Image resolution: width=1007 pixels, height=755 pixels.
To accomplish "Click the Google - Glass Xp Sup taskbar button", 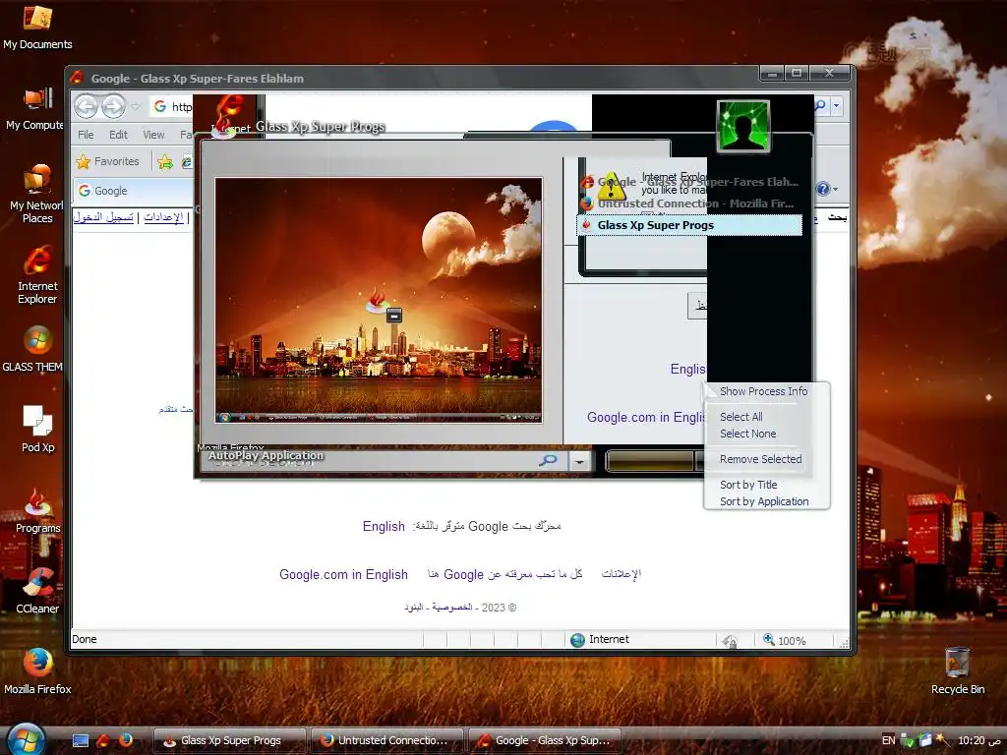I will click(545, 740).
